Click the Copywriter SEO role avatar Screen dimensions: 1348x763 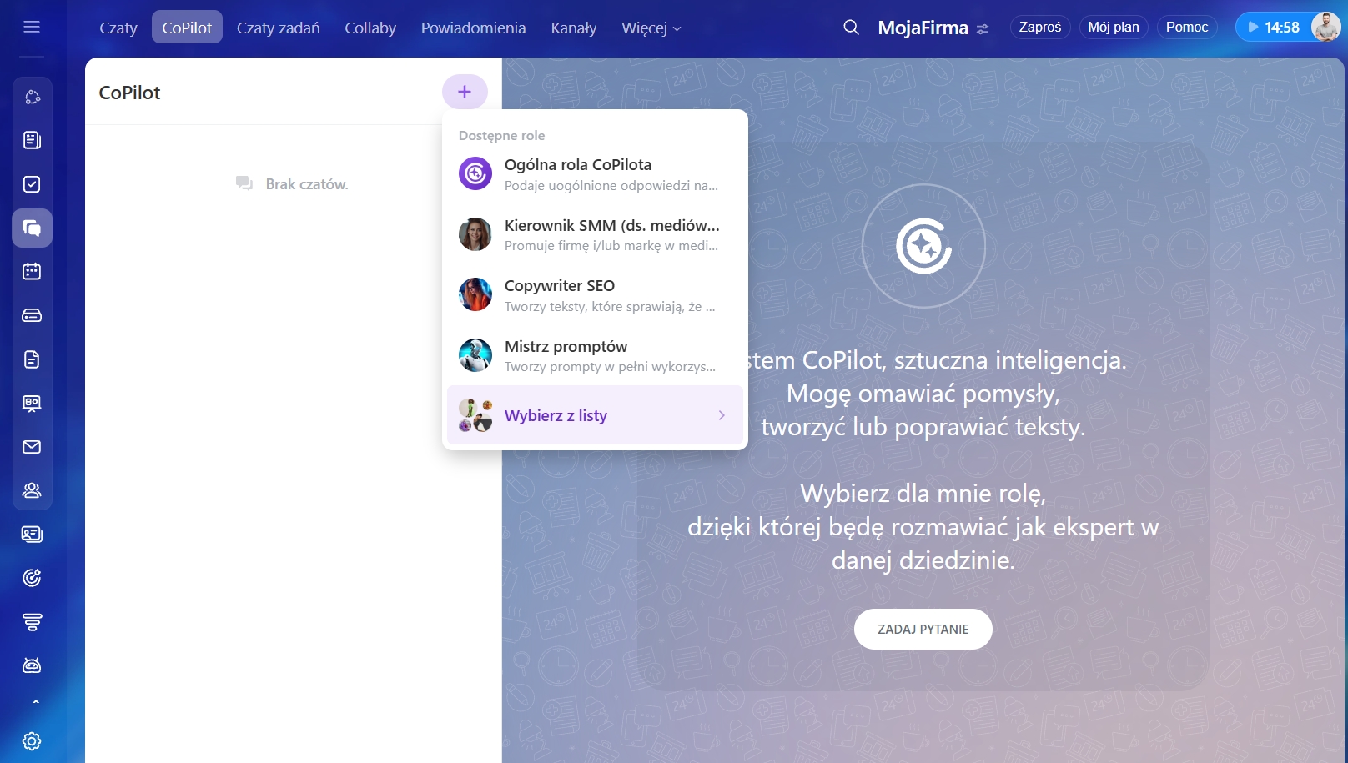click(475, 294)
